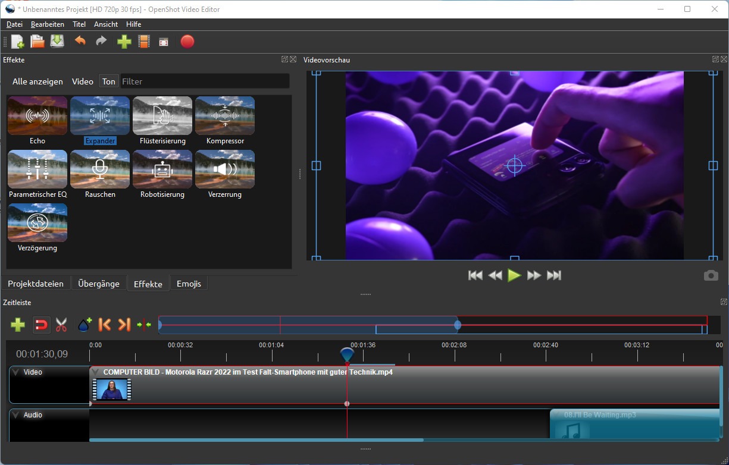
Task: Expand the Audio track menu arrow
Action: [x=16, y=415]
